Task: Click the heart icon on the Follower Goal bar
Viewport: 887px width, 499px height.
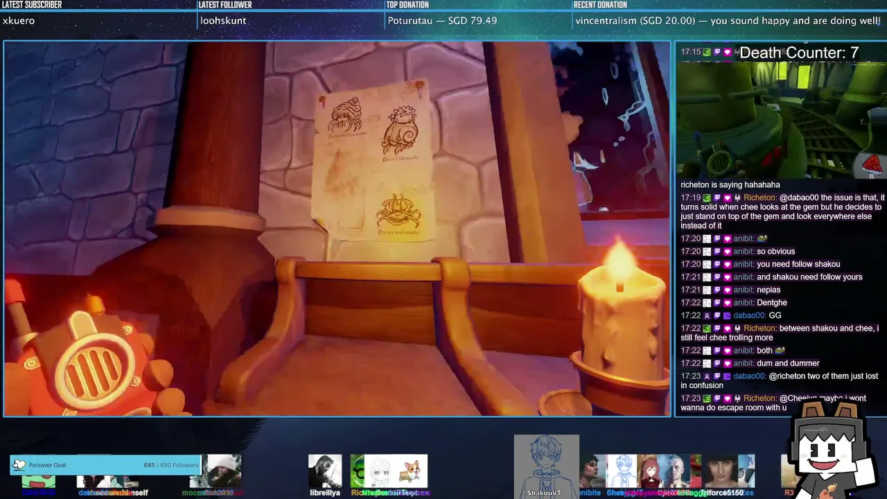Action: 19,465
